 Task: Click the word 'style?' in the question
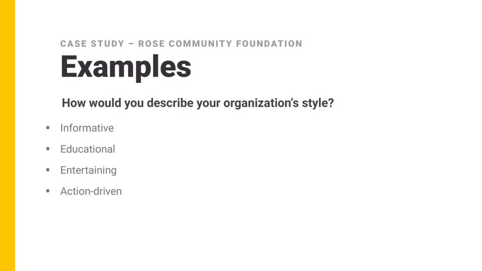[x=318, y=103]
